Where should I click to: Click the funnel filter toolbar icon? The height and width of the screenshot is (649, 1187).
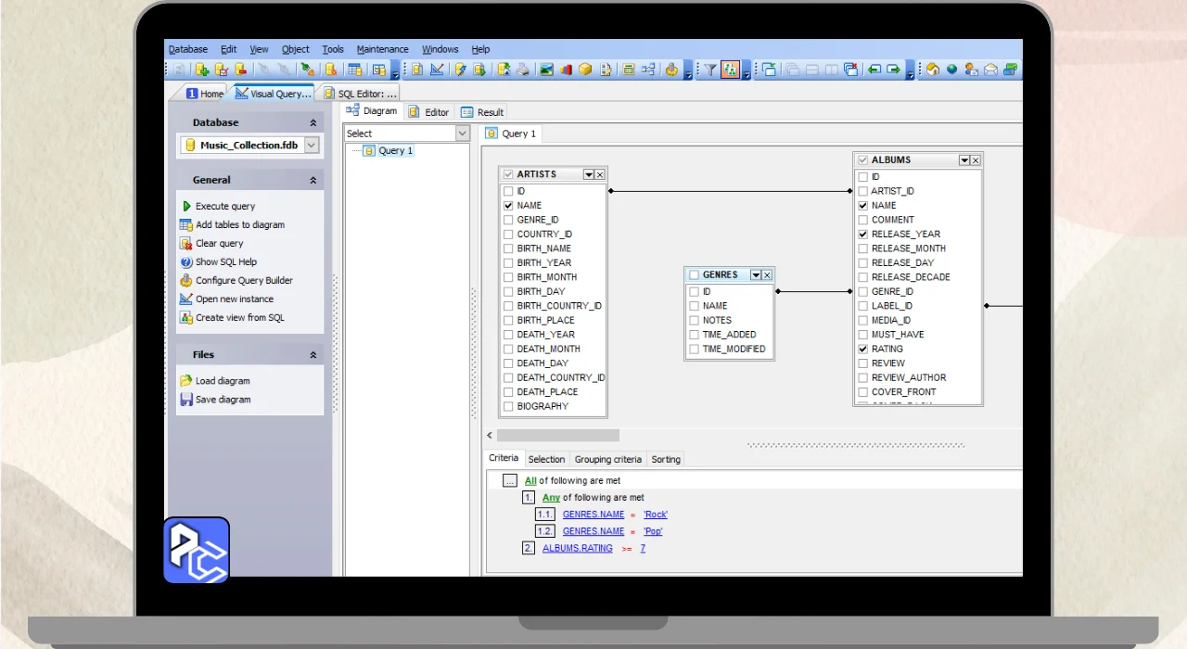coord(709,70)
